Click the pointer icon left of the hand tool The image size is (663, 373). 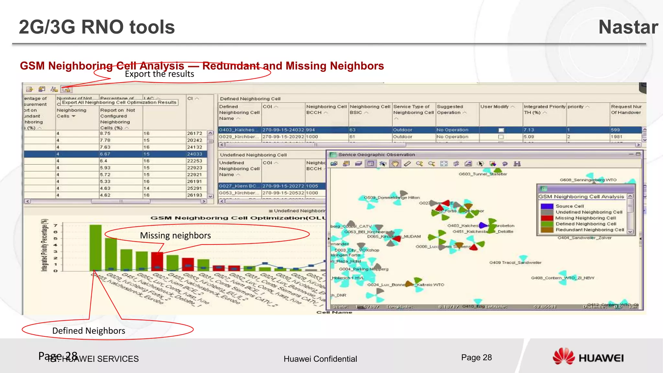coord(383,164)
